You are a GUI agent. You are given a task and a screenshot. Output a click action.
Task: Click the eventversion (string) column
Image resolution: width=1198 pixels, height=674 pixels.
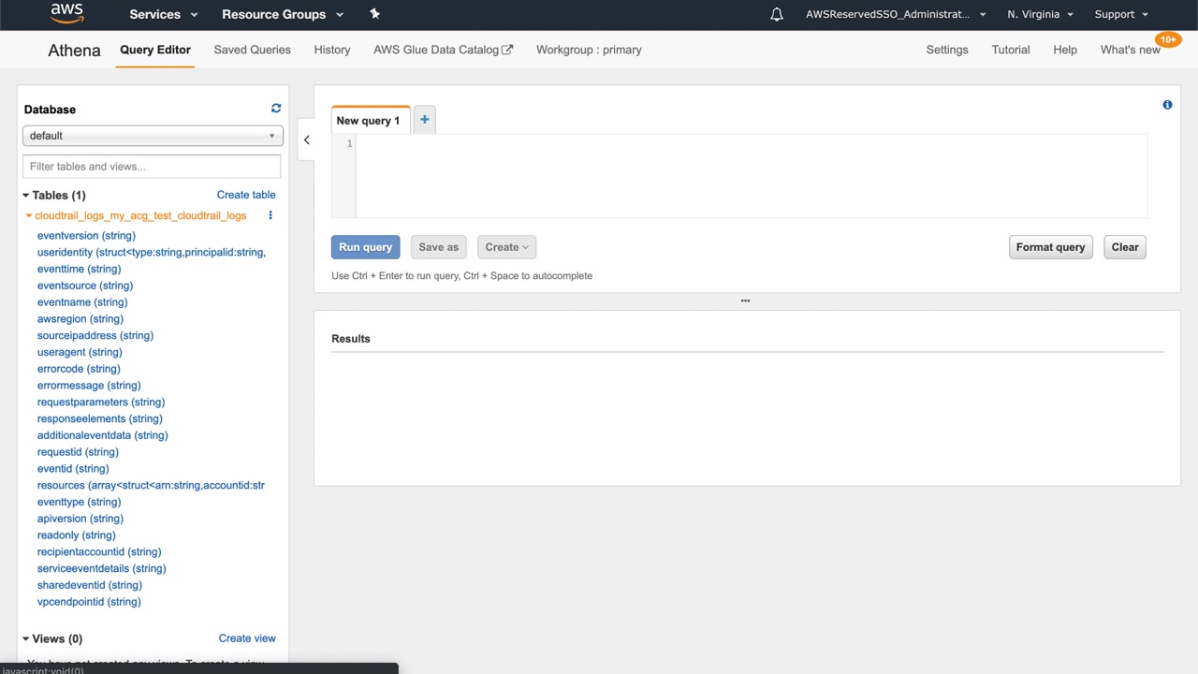[86, 236]
